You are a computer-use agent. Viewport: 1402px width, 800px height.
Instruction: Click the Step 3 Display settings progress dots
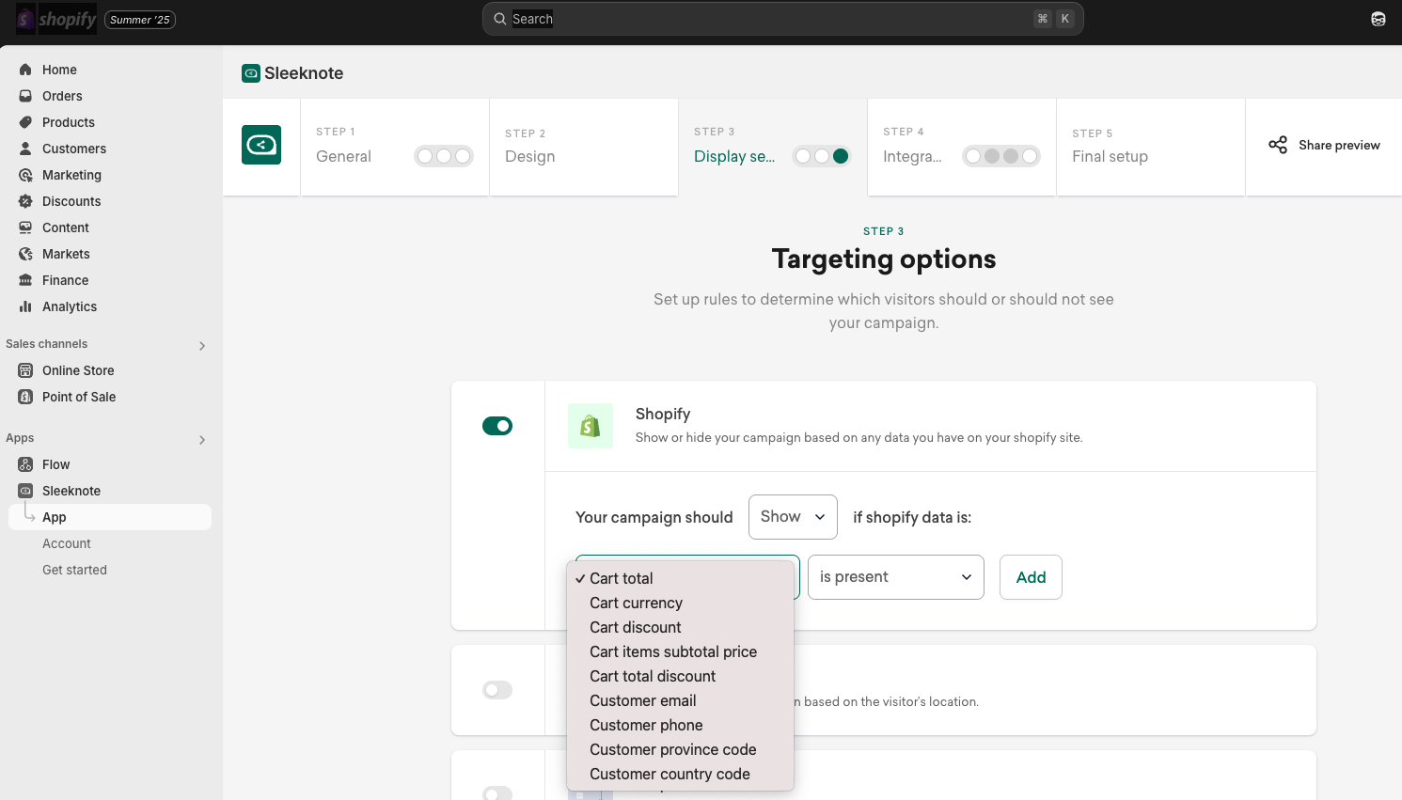click(822, 156)
